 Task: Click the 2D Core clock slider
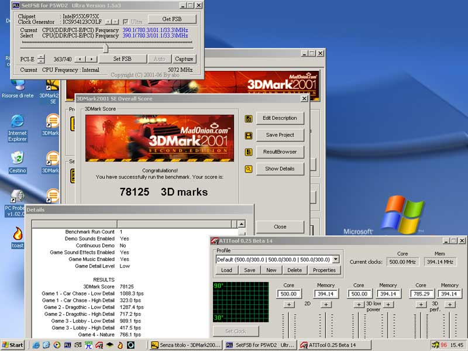click(289, 325)
